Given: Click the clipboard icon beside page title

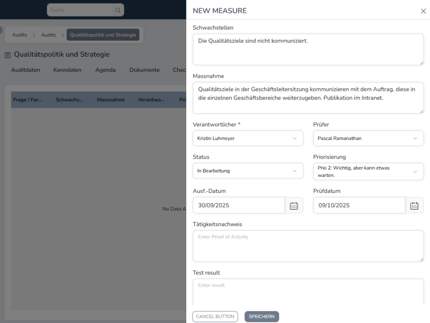Looking at the screenshot, I should pyautogui.click(x=8, y=55).
